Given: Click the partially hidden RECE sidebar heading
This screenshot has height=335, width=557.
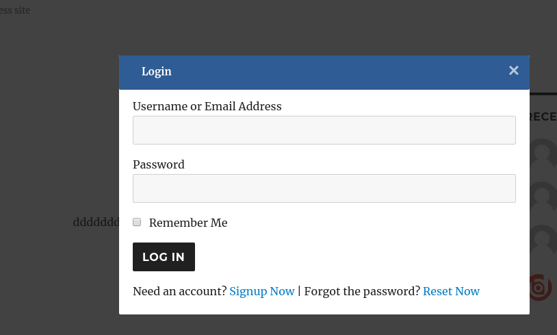Looking at the screenshot, I should 543,117.
